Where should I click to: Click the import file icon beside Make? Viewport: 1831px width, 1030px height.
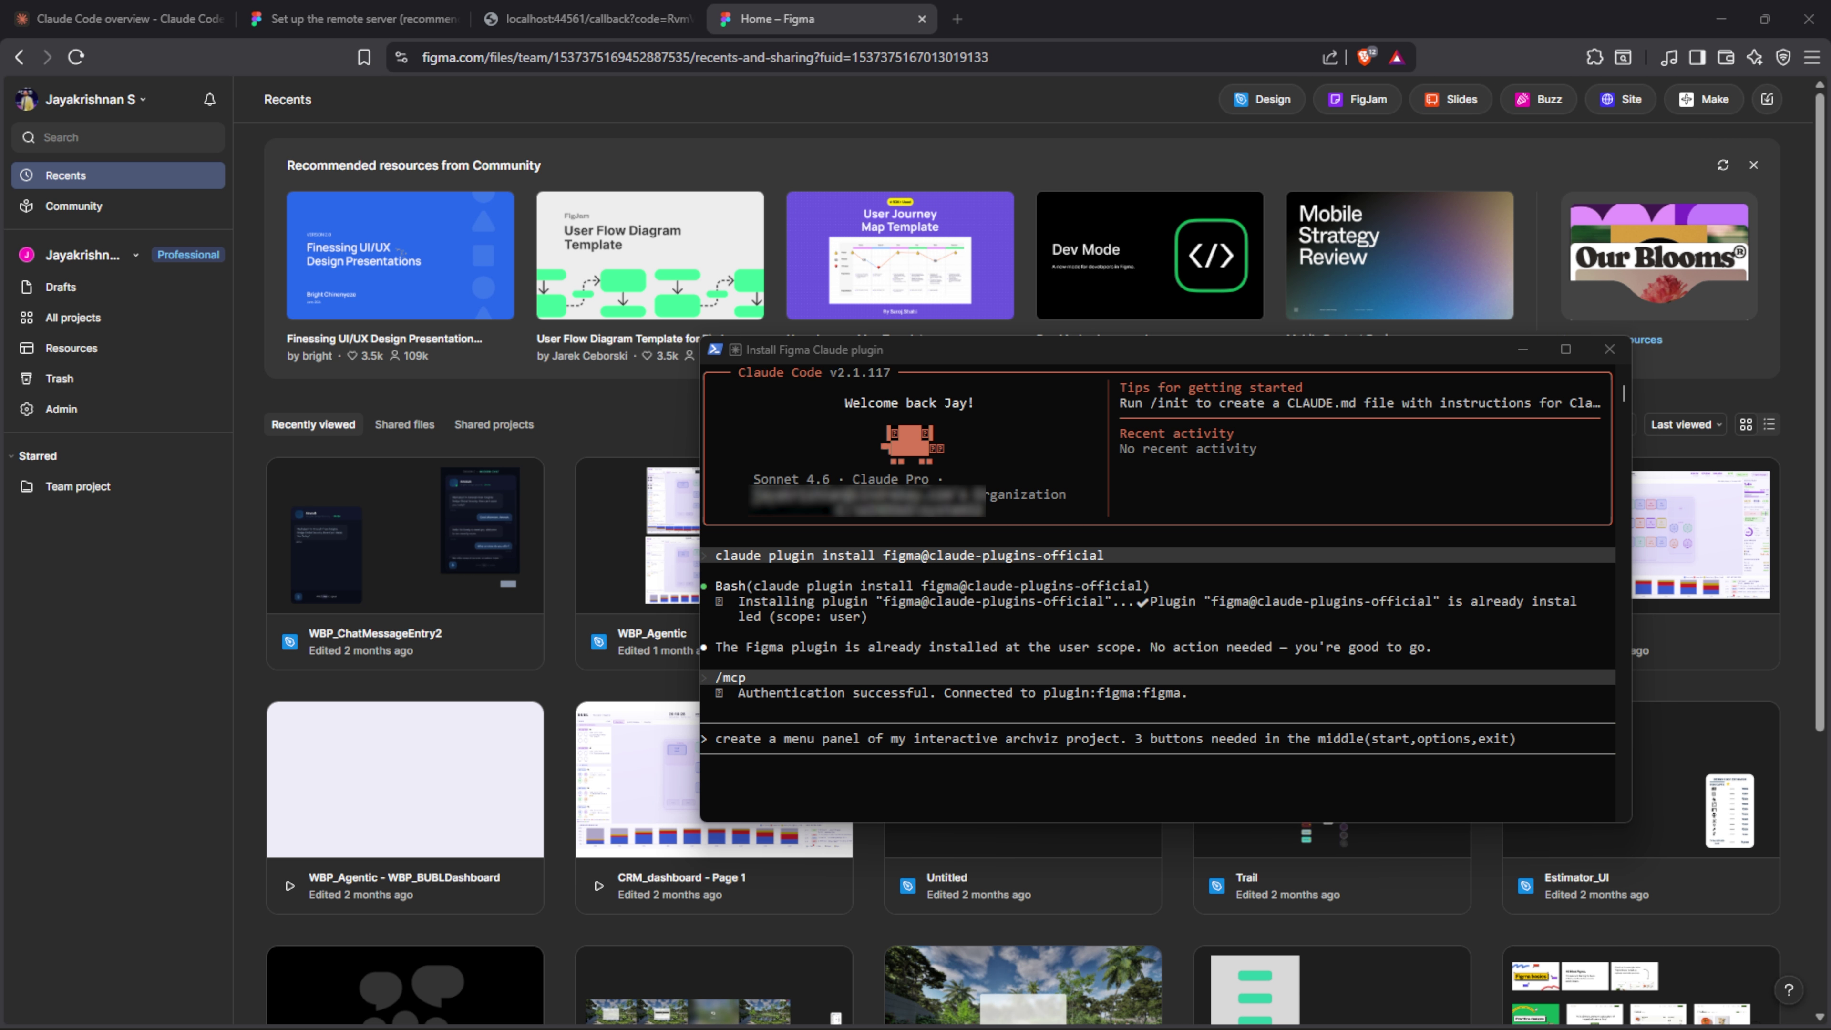click(x=1767, y=100)
